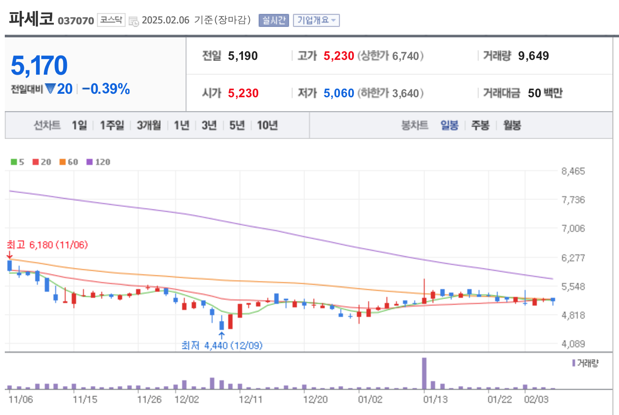Click the 8,465 price axis label
The width and height of the screenshot is (619, 415).
point(573,171)
